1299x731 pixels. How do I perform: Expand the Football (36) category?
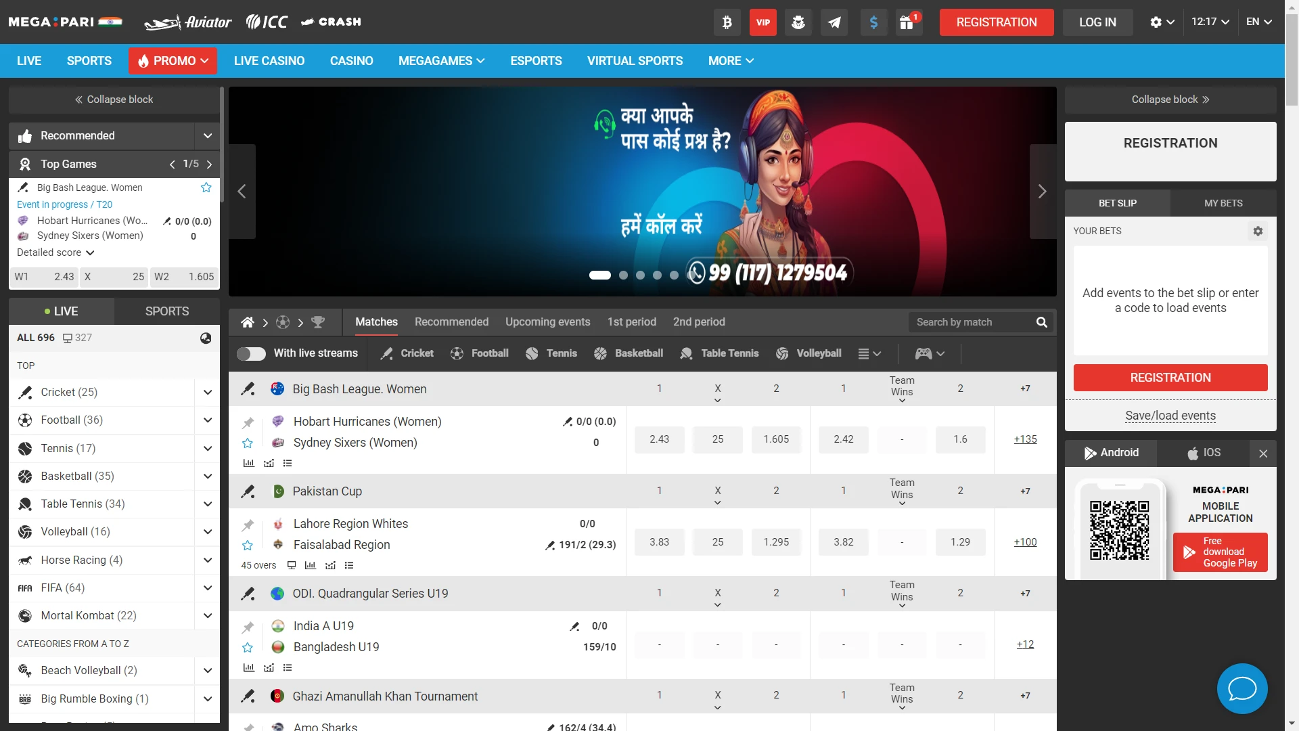(208, 420)
